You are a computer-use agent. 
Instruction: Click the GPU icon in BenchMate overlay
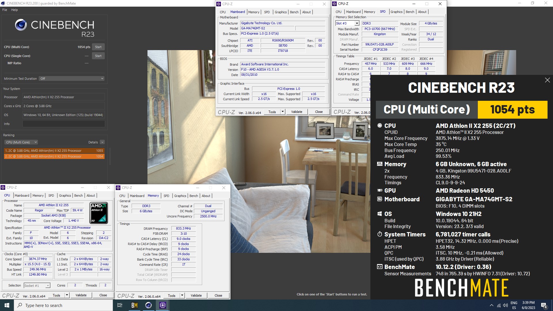(x=380, y=190)
